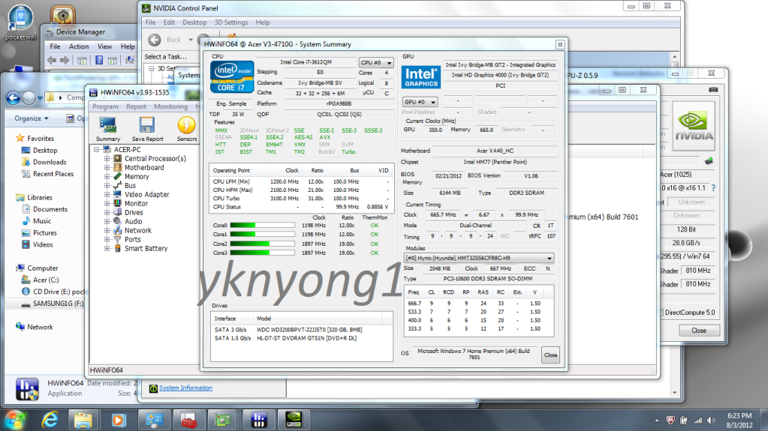This screenshot has height=431, width=768.
Task: Open the View menu in Device Manager
Action: click(104, 46)
